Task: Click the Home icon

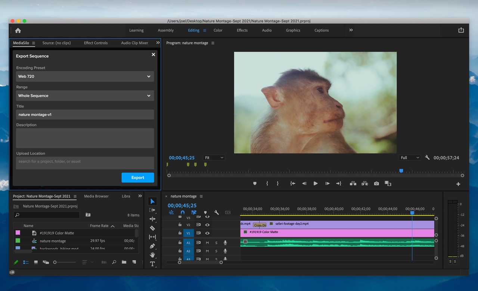Action: [x=18, y=31]
